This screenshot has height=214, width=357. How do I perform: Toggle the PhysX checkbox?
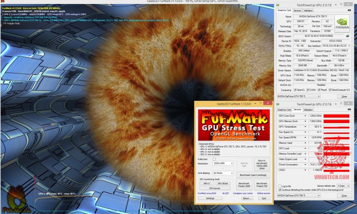[x=319, y=90]
